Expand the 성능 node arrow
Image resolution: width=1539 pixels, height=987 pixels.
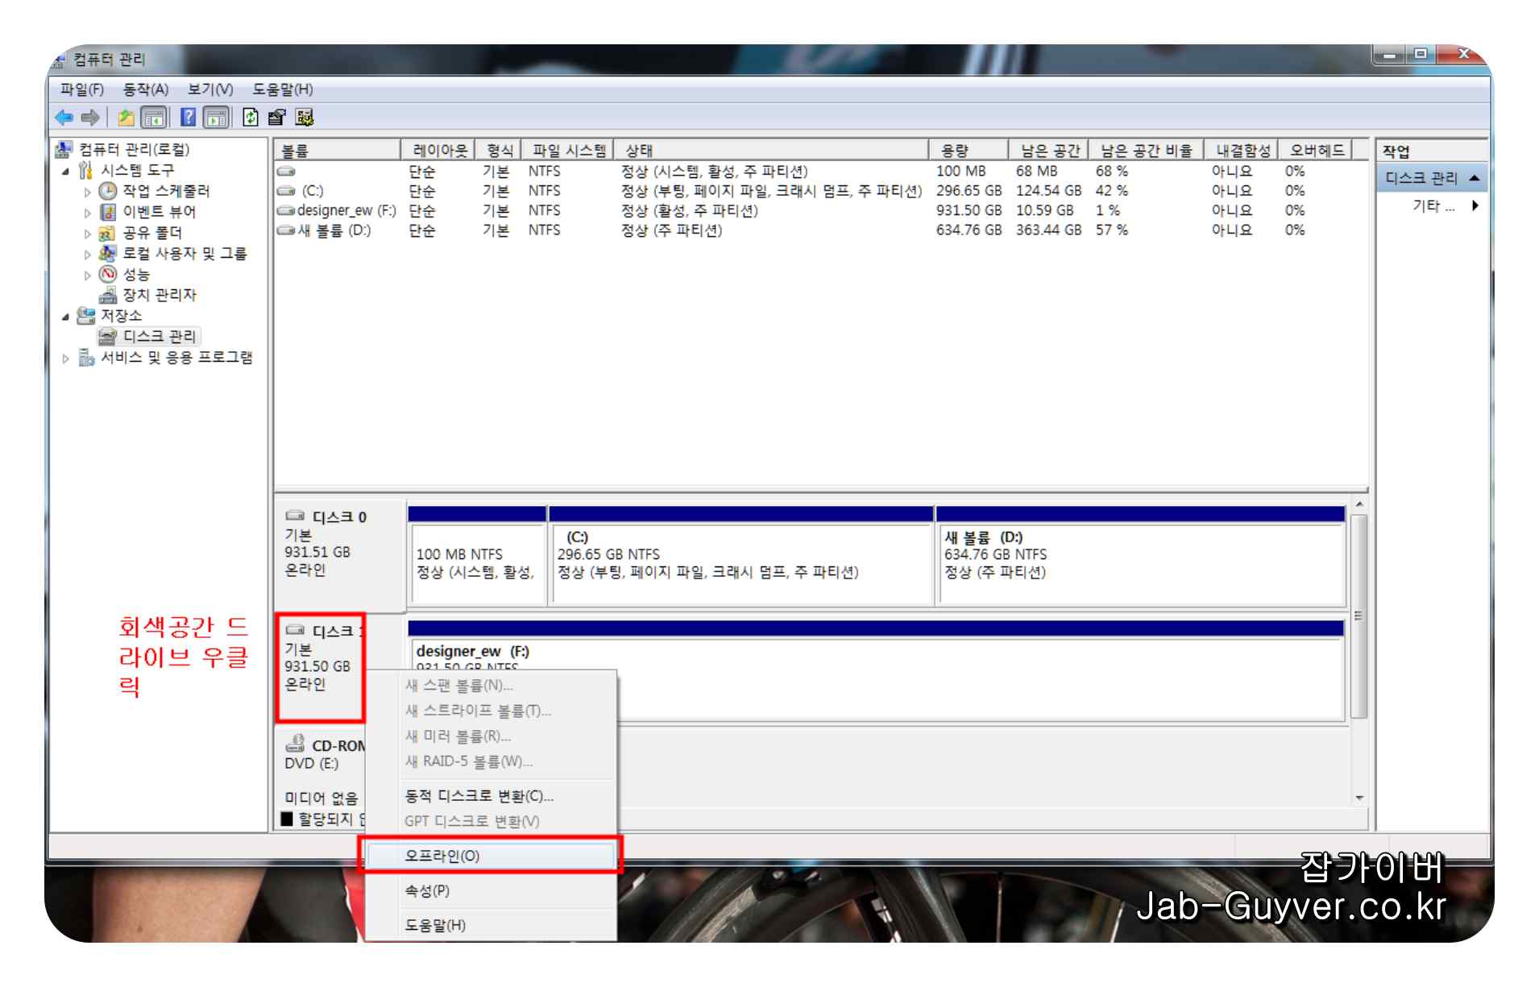(x=88, y=276)
